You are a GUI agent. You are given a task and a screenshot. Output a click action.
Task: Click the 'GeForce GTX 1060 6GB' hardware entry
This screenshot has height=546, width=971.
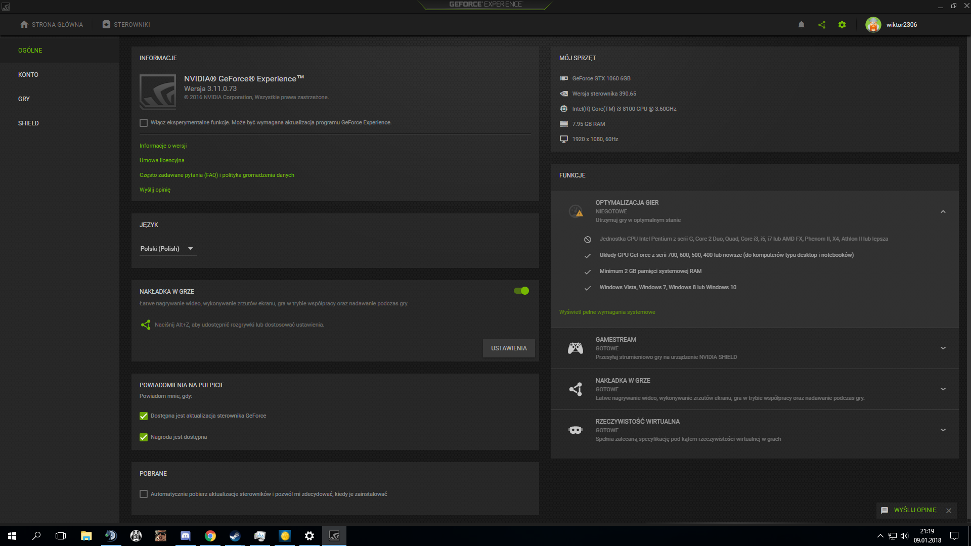coord(601,78)
